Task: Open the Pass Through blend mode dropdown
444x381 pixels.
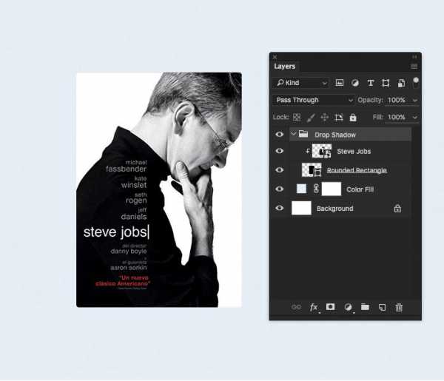Action: [x=314, y=100]
